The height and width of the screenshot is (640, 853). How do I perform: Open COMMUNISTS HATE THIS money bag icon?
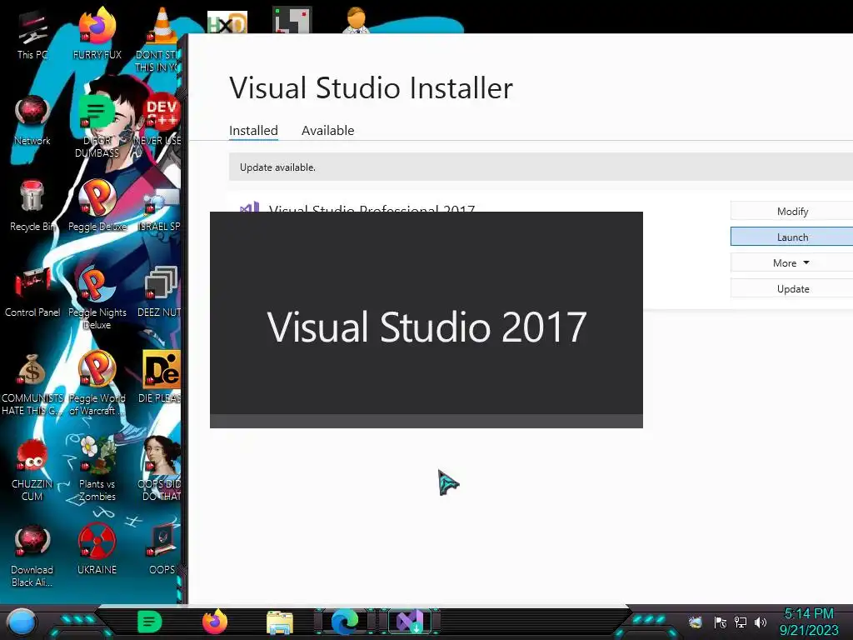pos(32,383)
